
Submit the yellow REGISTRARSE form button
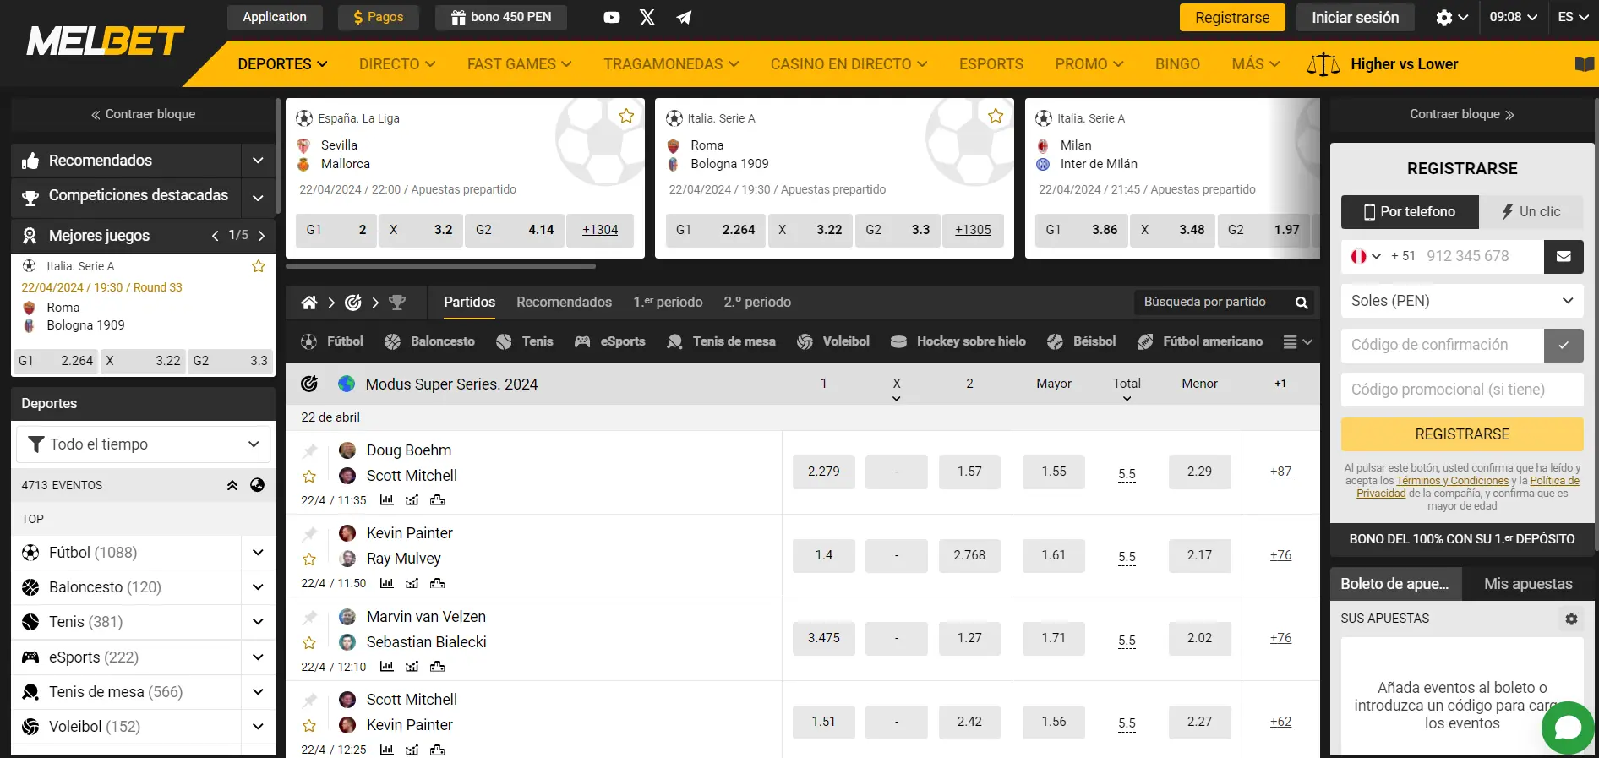(x=1462, y=434)
